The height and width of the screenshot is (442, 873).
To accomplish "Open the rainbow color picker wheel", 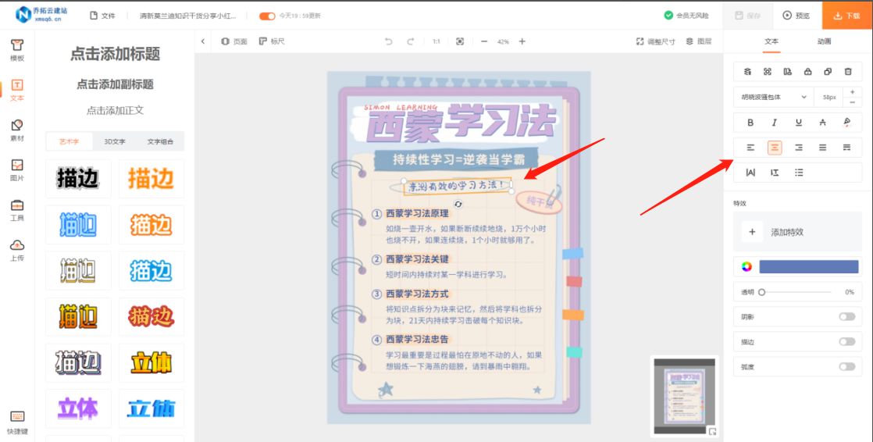I will (747, 266).
